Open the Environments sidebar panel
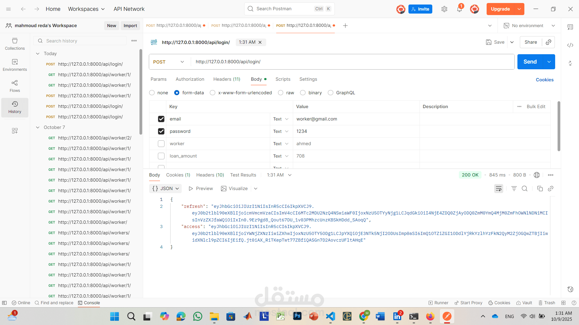Screen dimensions: 579x325 point(15,65)
